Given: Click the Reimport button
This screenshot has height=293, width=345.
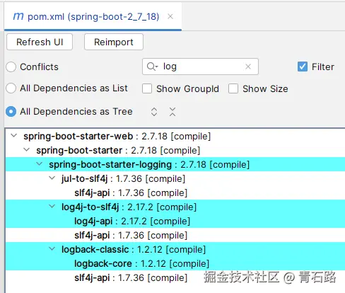Looking at the screenshot, I should point(114,42).
